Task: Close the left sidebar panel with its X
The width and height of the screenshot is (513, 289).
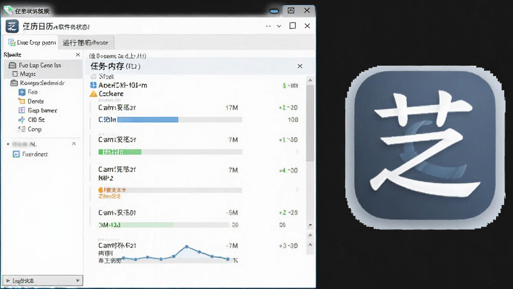Action: coord(78,55)
